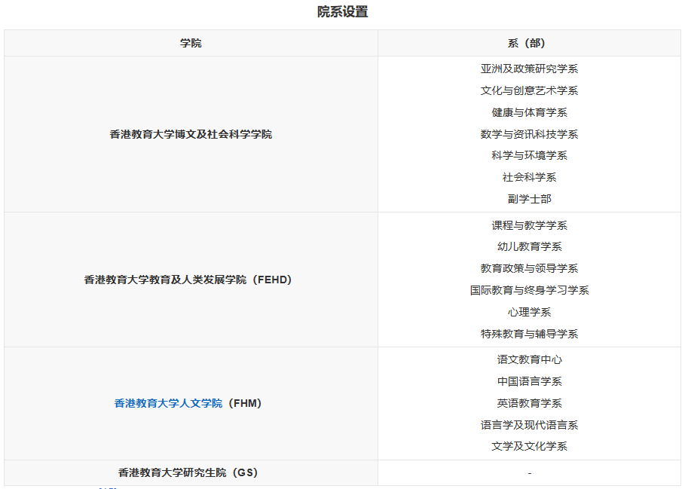This screenshot has width=685, height=489.
Task: Click 课程与教学学系 entry
Action: (x=529, y=225)
